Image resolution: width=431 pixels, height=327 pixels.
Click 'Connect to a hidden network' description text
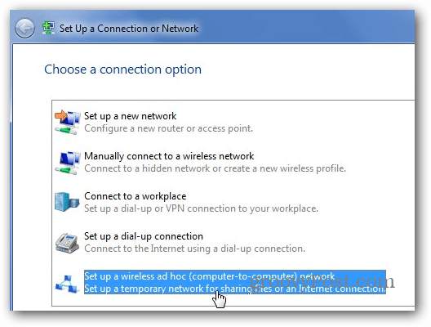(x=215, y=168)
